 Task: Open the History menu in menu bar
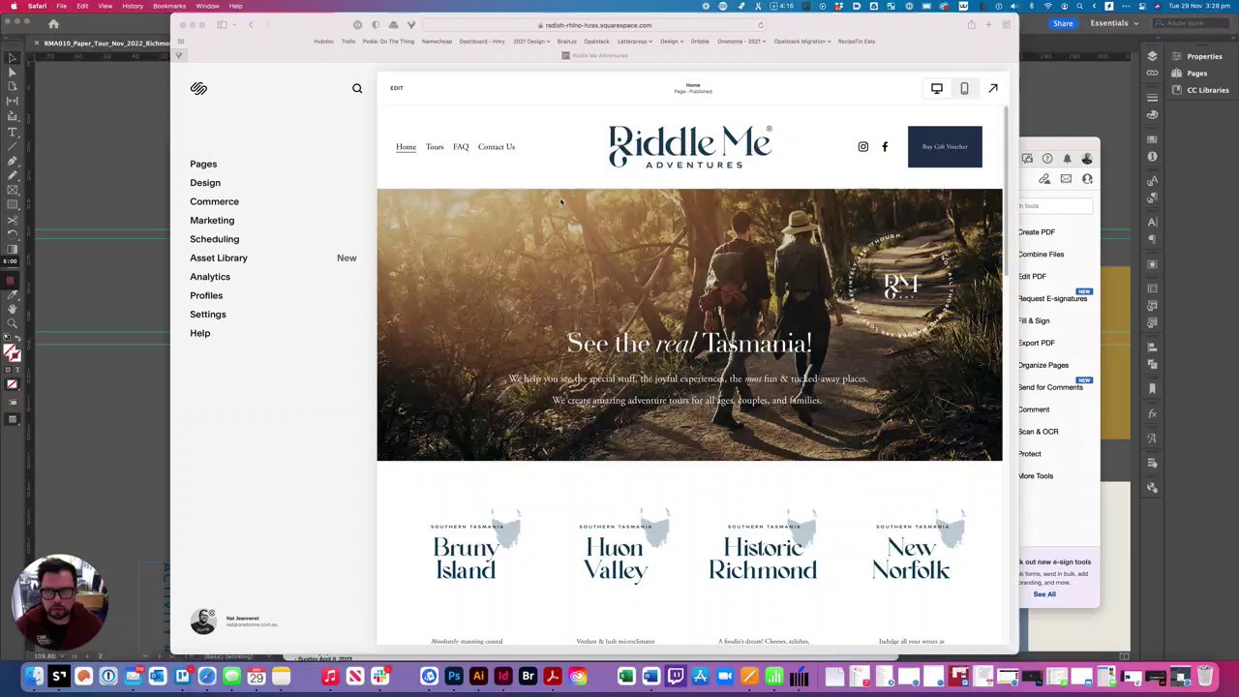pos(133,6)
